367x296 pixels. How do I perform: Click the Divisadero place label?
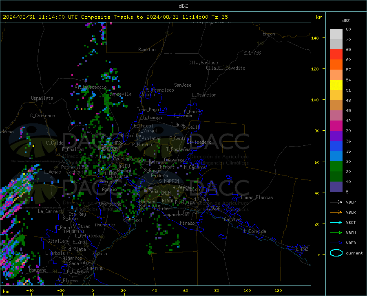pyautogui.click(x=199, y=142)
